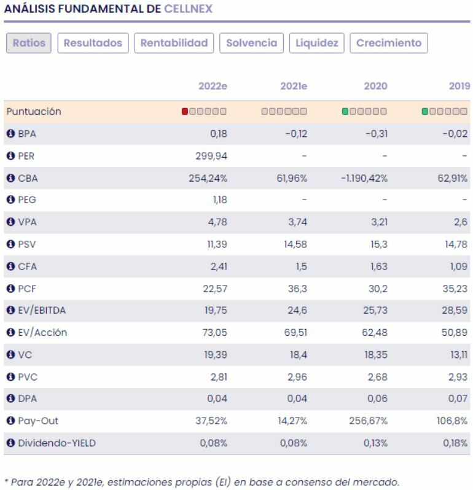This screenshot has height=490, width=473.
Task: Click the Pay-Out info icon
Action: coord(10,421)
